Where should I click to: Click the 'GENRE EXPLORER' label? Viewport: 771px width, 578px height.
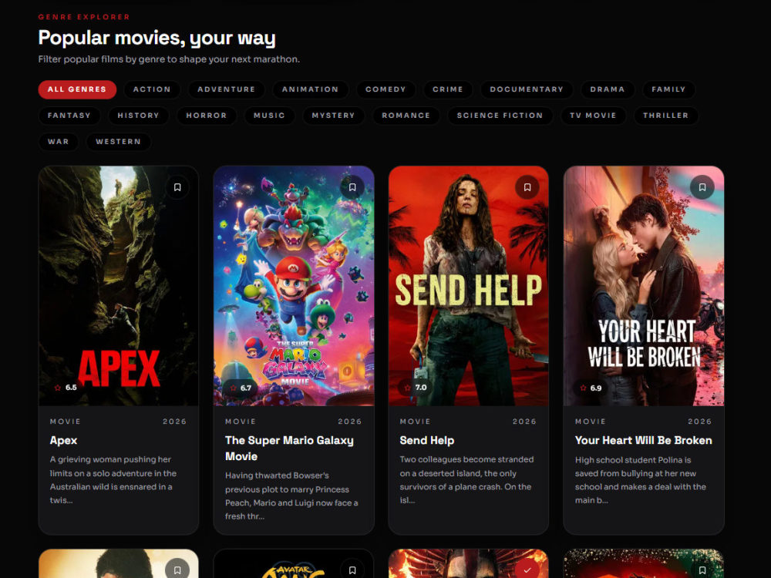tap(84, 17)
